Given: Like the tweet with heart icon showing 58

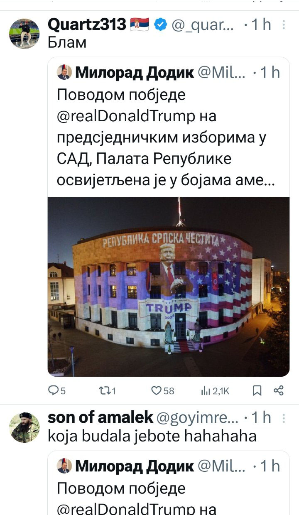Looking at the screenshot, I should point(156,390).
